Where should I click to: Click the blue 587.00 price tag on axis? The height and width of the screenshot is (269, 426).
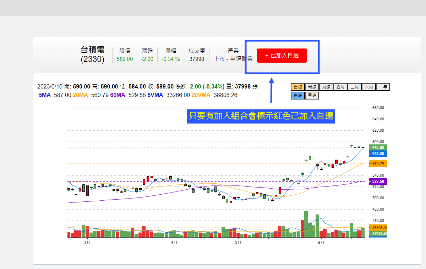tap(378, 154)
